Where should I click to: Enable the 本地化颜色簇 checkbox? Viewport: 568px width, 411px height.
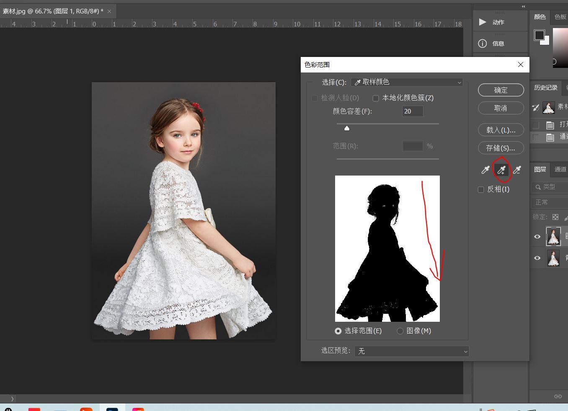click(376, 98)
